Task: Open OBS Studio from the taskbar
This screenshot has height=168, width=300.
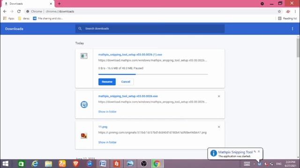Action: [144, 164]
